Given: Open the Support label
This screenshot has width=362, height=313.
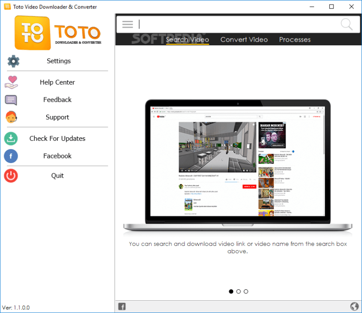Looking at the screenshot, I should point(57,117).
